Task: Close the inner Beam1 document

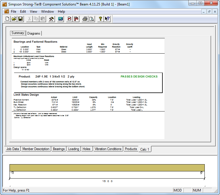Action: [x=215, y=12]
